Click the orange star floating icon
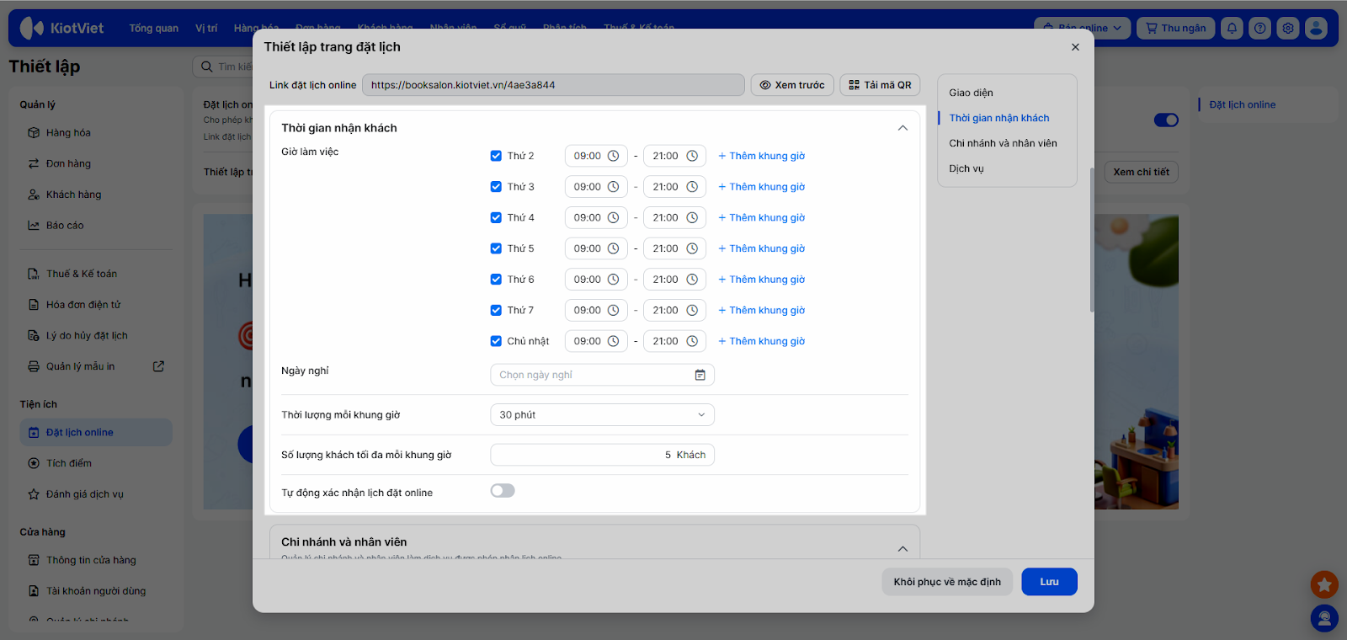1347x640 pixels. pyautogui.click(x=1324, y=584)
